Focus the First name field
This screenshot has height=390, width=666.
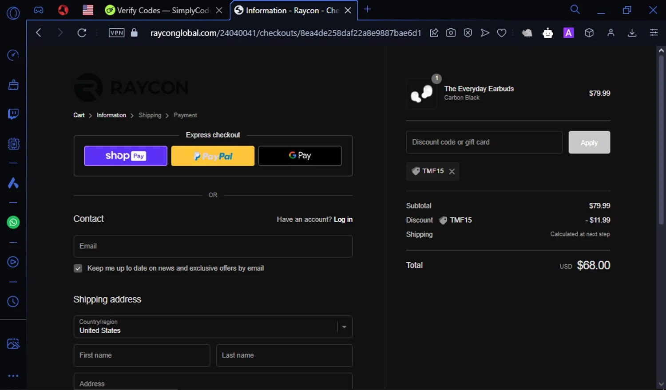(x=142, y=355)
